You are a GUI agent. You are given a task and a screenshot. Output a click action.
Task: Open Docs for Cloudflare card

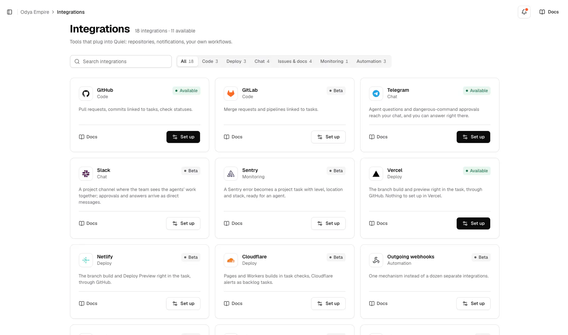click(x=233, y=304)
